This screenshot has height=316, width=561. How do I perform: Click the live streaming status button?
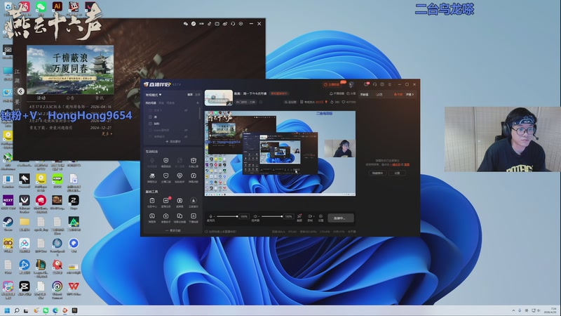340,218
